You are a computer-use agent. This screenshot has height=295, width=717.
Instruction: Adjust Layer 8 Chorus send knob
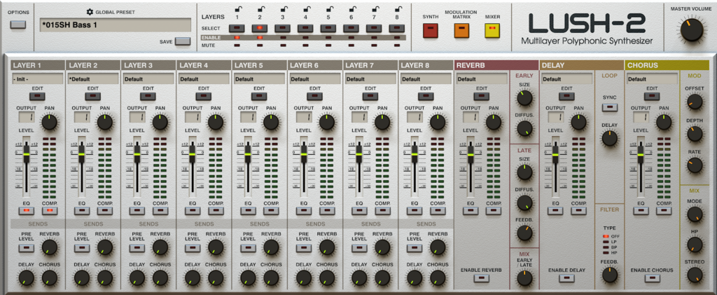click(x=438, y=277)
